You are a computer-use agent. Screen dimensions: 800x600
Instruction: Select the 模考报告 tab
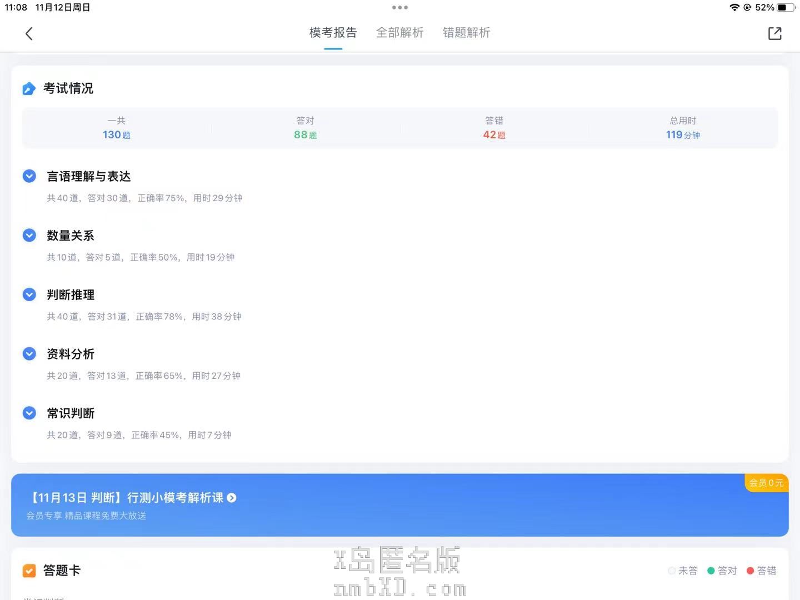tap(333, 33)
